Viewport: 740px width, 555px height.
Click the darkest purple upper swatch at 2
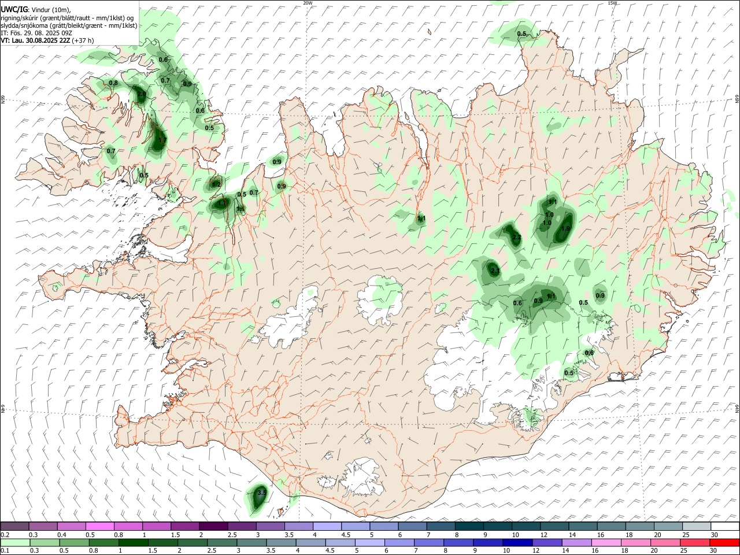pos(213,526)
